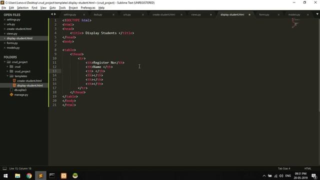Close create-student.html in the Open Files list
This screenshot has height=180, width=320.
4,29
